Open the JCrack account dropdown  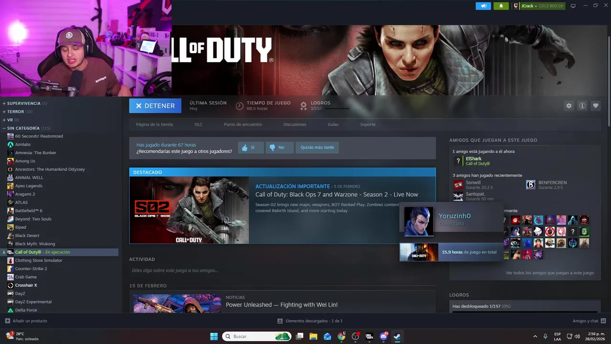538,6
